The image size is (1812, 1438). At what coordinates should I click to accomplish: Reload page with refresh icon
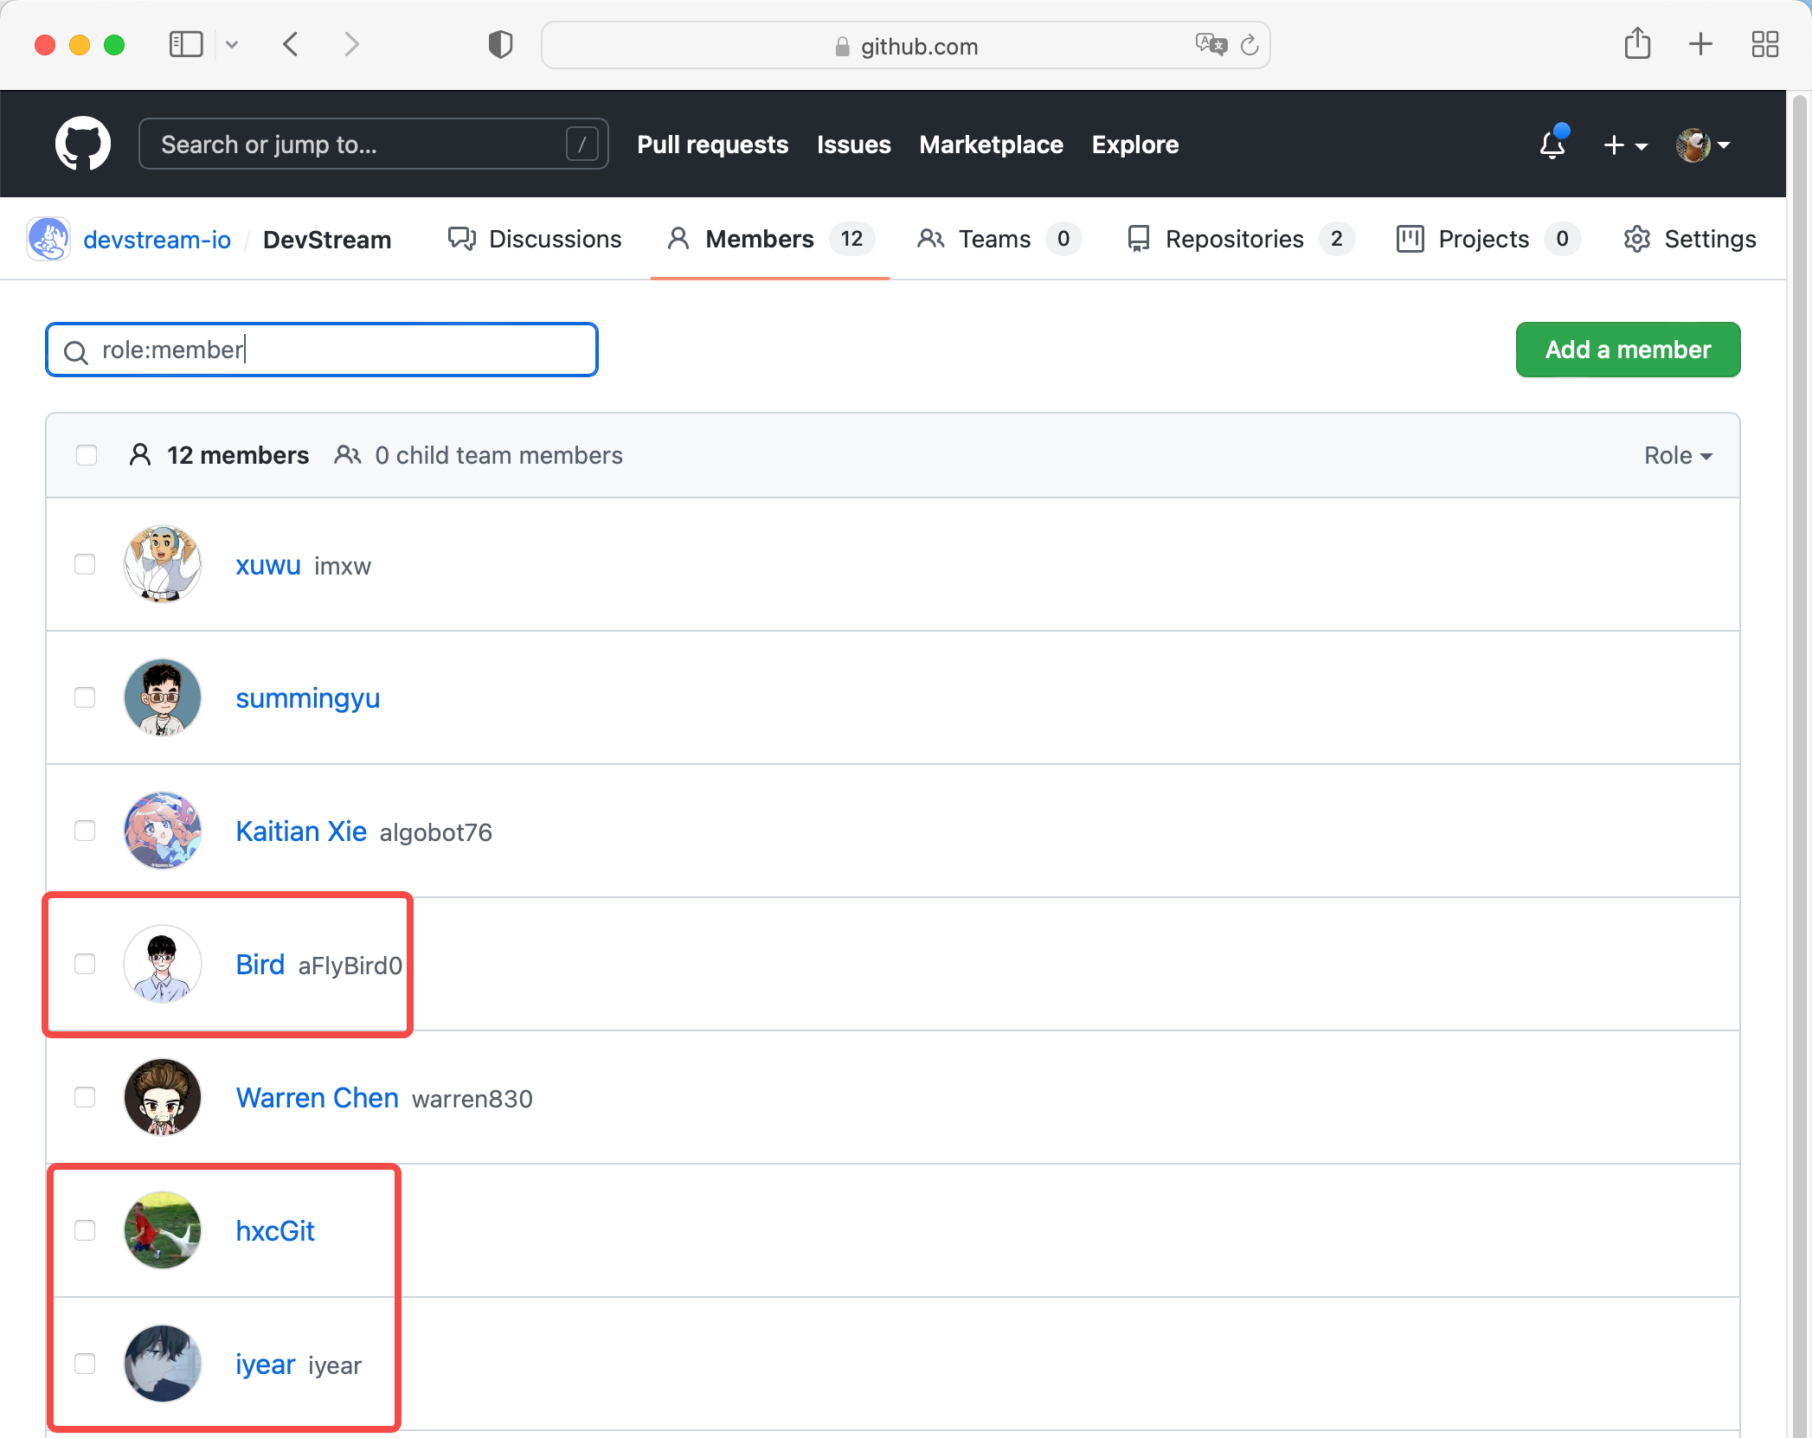[x=1249, y=45]
